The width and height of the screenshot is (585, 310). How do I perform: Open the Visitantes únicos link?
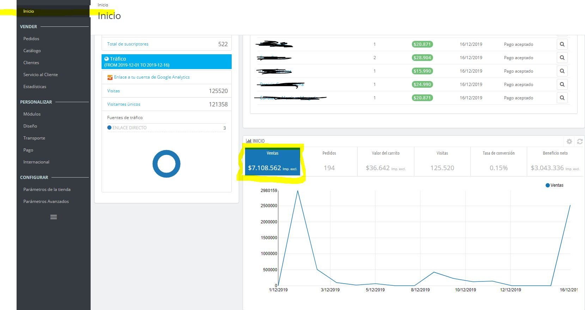pos(124,104)
